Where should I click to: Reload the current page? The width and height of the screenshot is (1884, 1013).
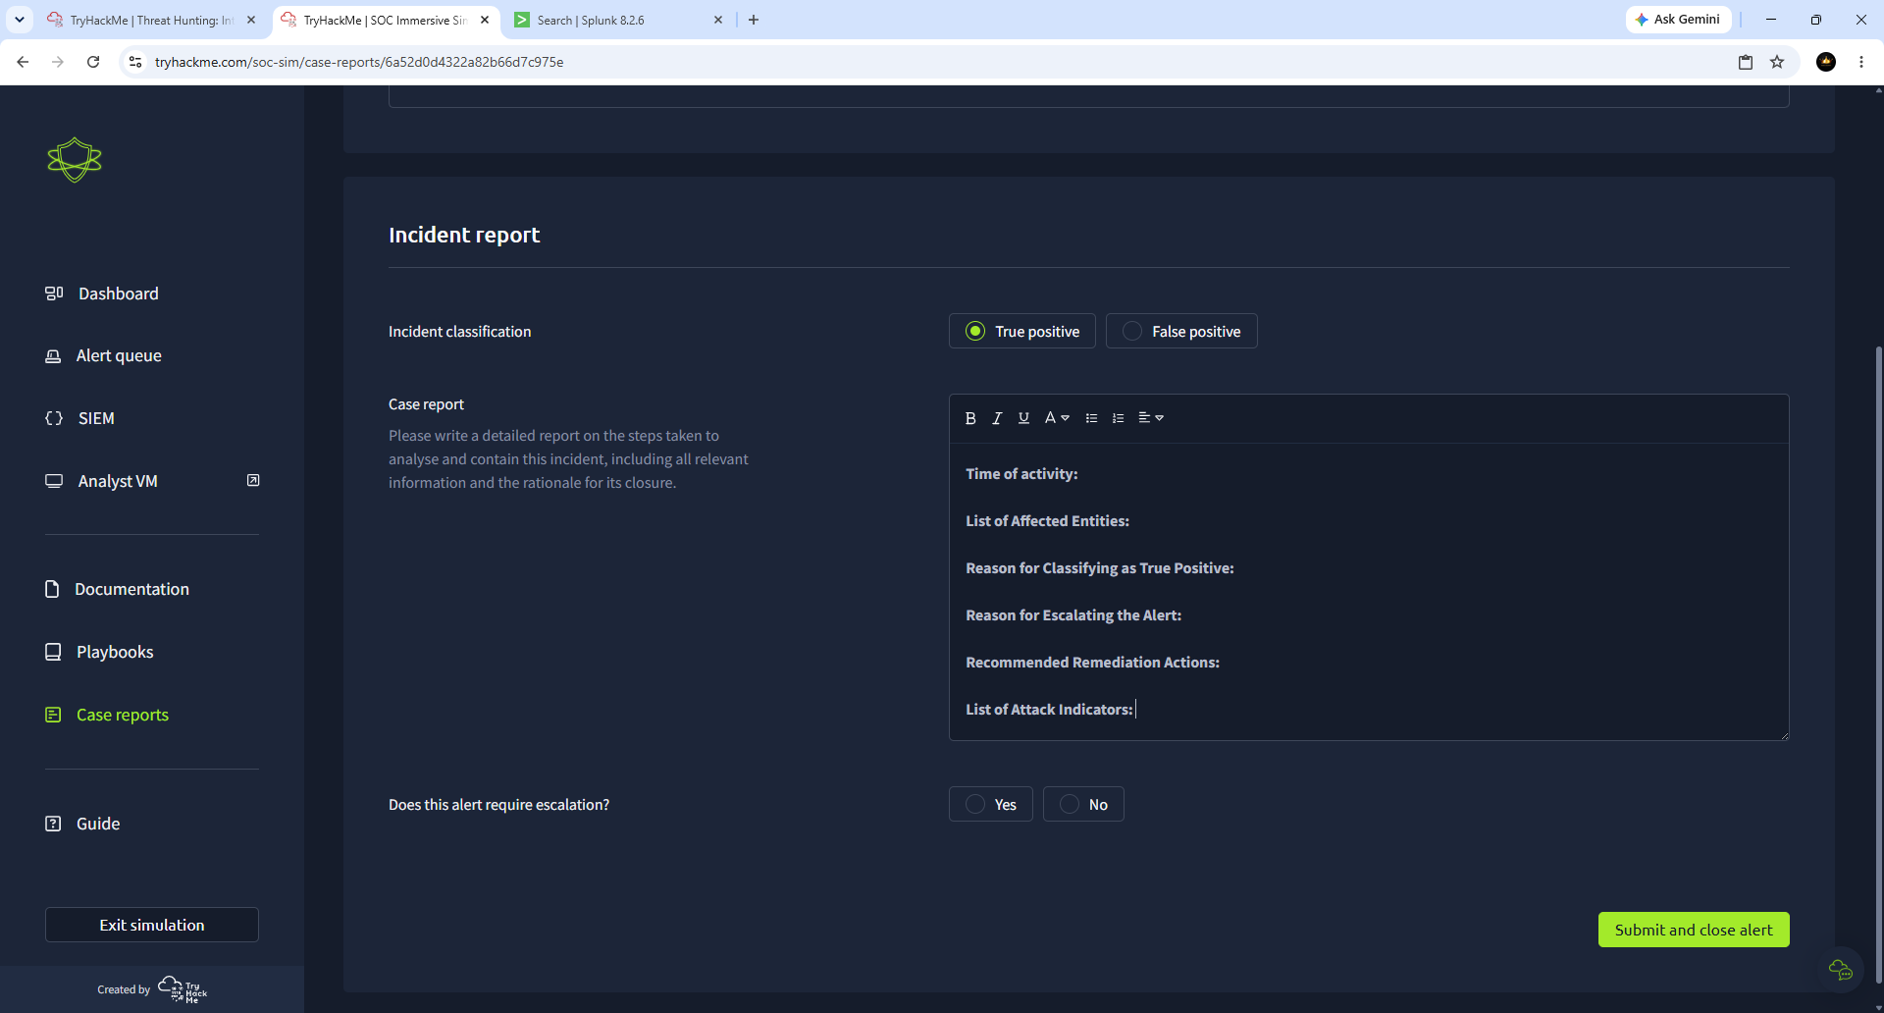click(x=93, y=62)
